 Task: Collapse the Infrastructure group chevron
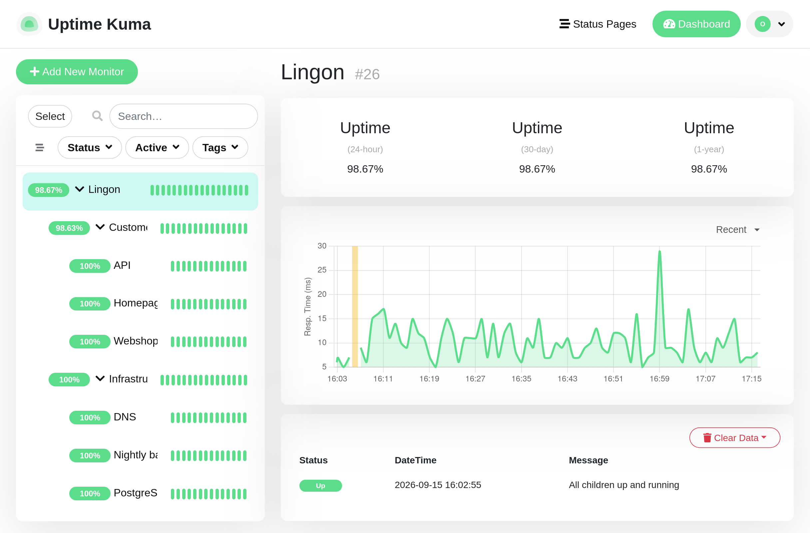(100, 378)
